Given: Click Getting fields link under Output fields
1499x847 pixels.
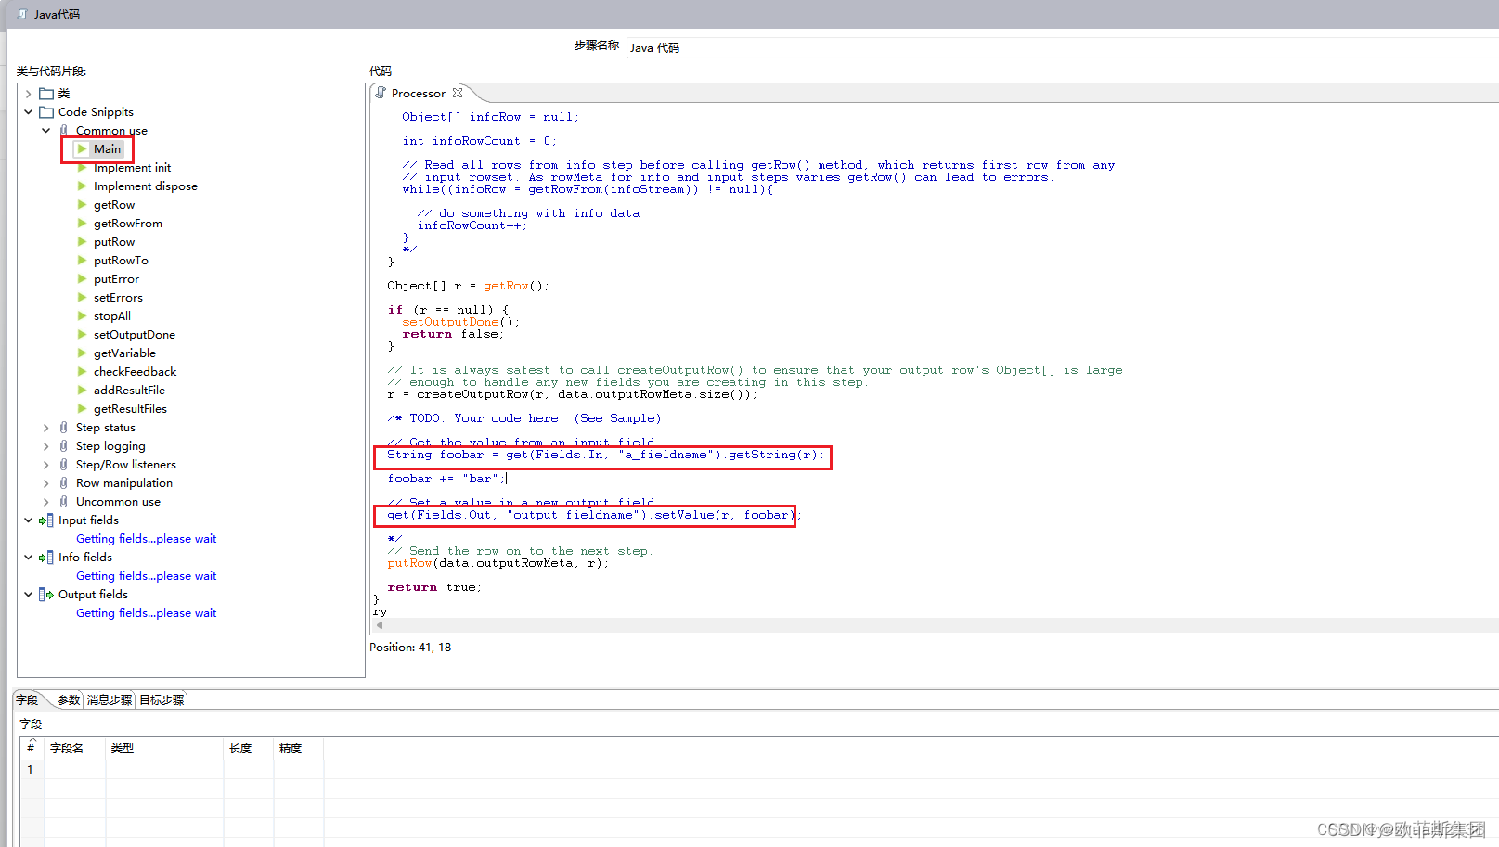Looking at the screenshot, I should click(146, 613).
